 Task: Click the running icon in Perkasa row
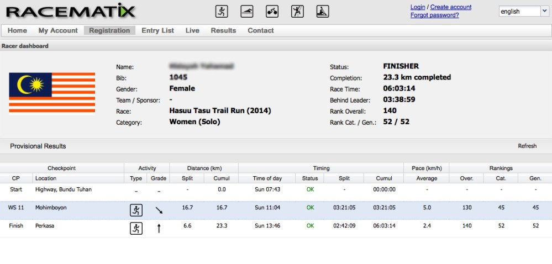136,228
